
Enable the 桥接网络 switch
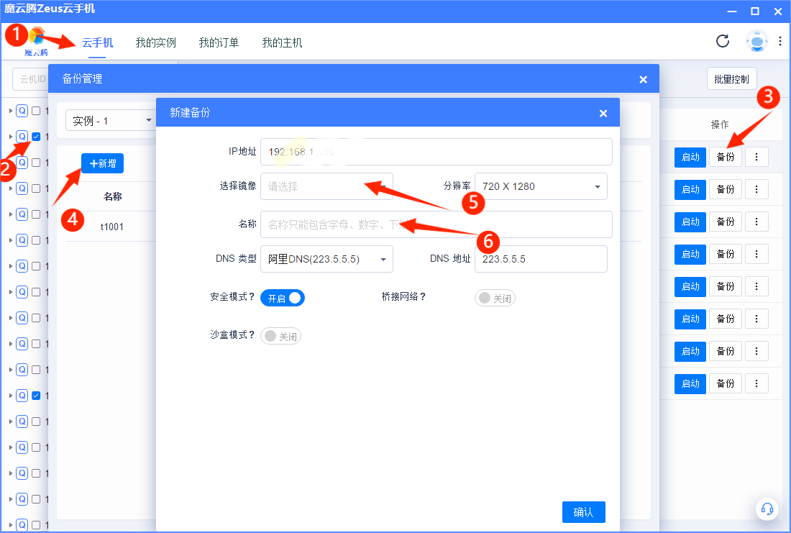point(495,298)
